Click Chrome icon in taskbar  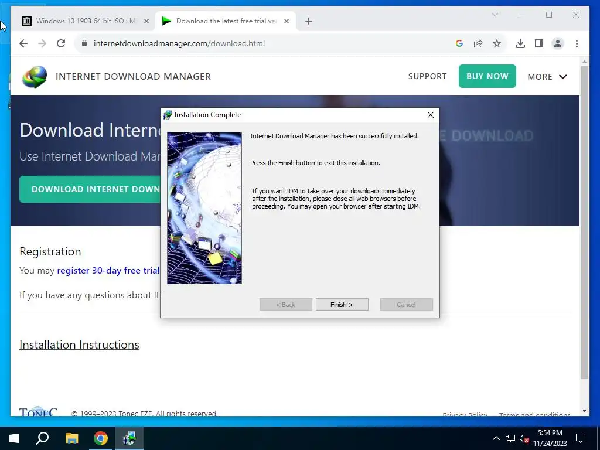click(x=101, y=438)
